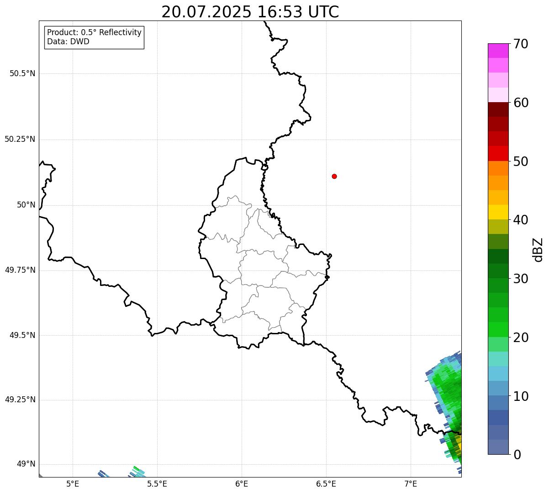549x493 pixels.
Task: Click the colorbar tick label 0
Action: [x=517, y=455]
